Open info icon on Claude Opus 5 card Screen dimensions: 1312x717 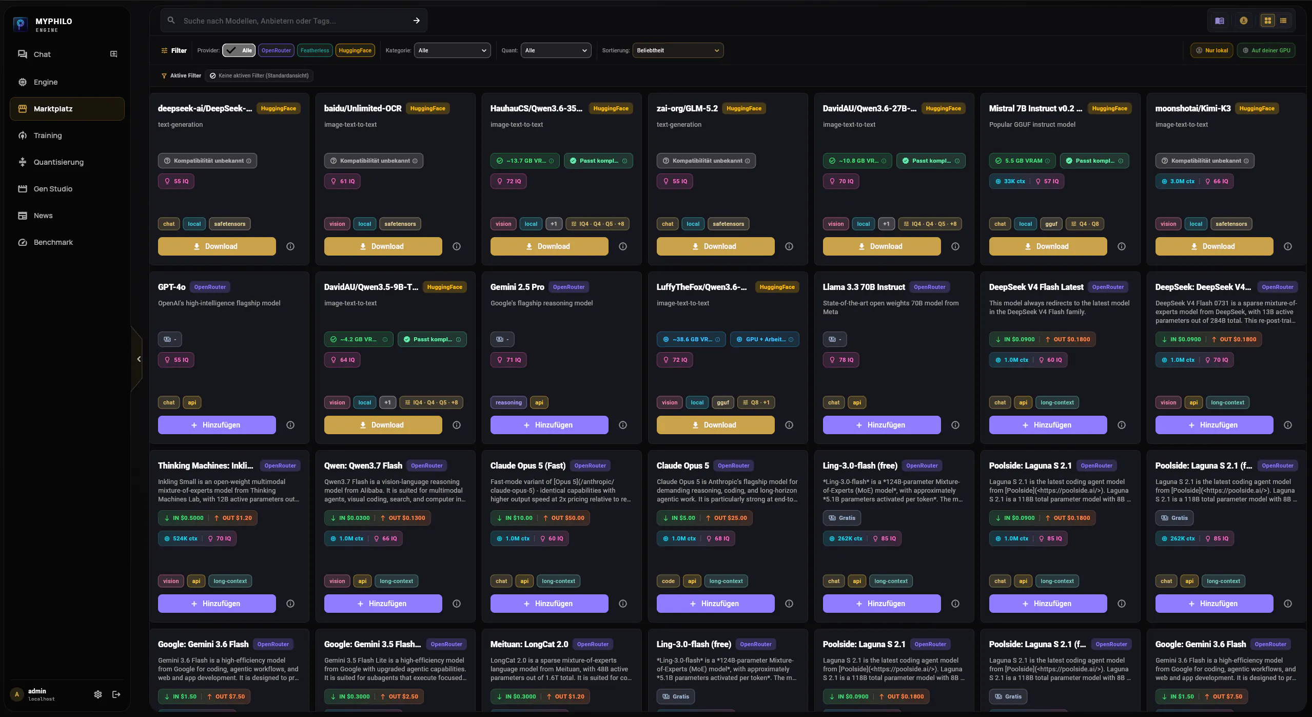(x=789, y=604)
